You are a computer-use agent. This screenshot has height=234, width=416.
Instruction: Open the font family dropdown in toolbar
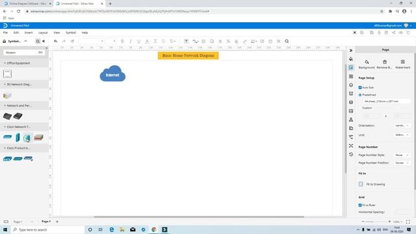[91, 42]
